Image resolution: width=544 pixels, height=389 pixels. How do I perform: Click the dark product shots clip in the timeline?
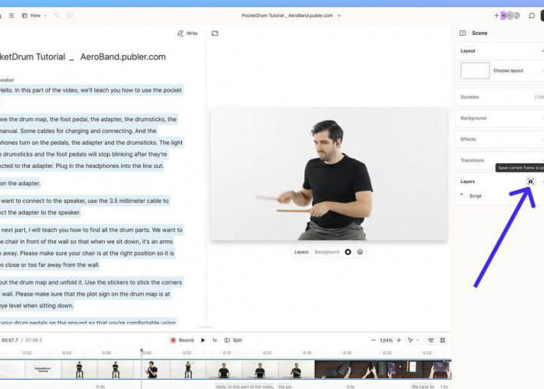click(382, 370)
